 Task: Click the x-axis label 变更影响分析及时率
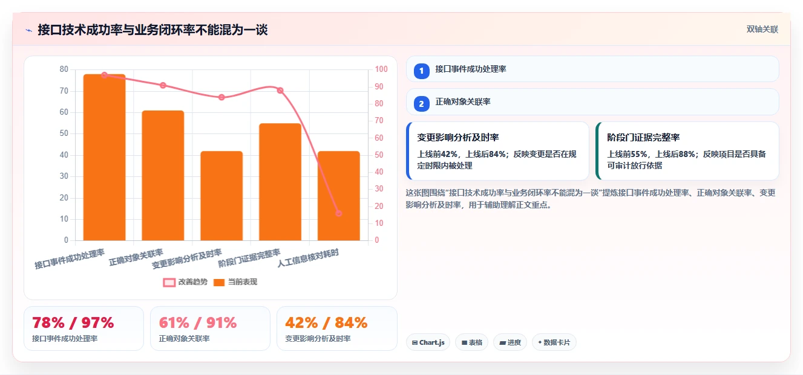(x=186, y=258)
